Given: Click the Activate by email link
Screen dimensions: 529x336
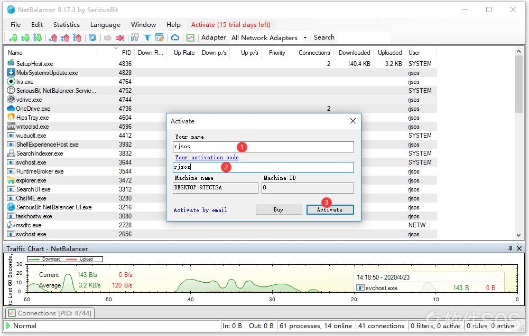Looking at the screenshot, I should (200, 210).
